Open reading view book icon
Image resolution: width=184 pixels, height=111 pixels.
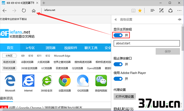(x=133, y=11)
